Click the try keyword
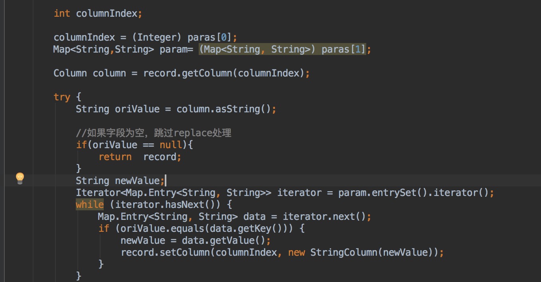 tap(62, 98)
